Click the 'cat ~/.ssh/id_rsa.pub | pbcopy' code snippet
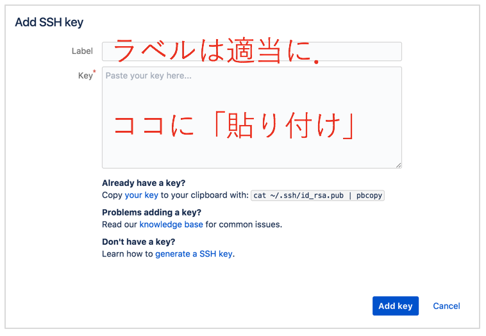The height and width of the screenshot is (336, 486). pos(318,196)
